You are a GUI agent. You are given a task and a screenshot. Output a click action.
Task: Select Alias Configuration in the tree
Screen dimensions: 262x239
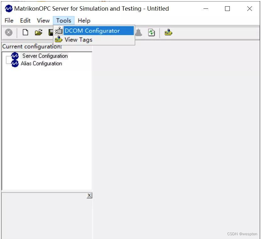pos(41,64)
